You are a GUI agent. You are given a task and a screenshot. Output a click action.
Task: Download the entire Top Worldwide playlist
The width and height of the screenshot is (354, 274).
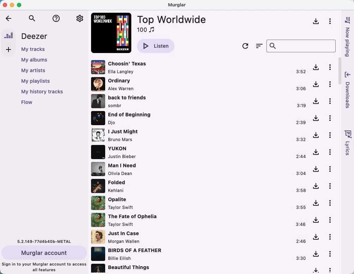coord(316,21)
